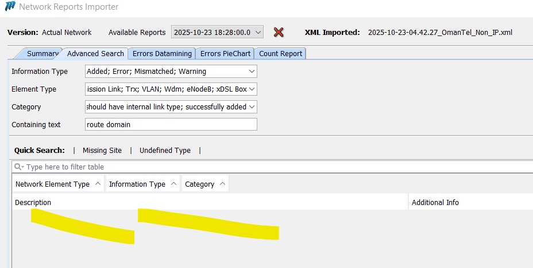
Task: Click the red X delete report icon
Action: pos(279,33)
